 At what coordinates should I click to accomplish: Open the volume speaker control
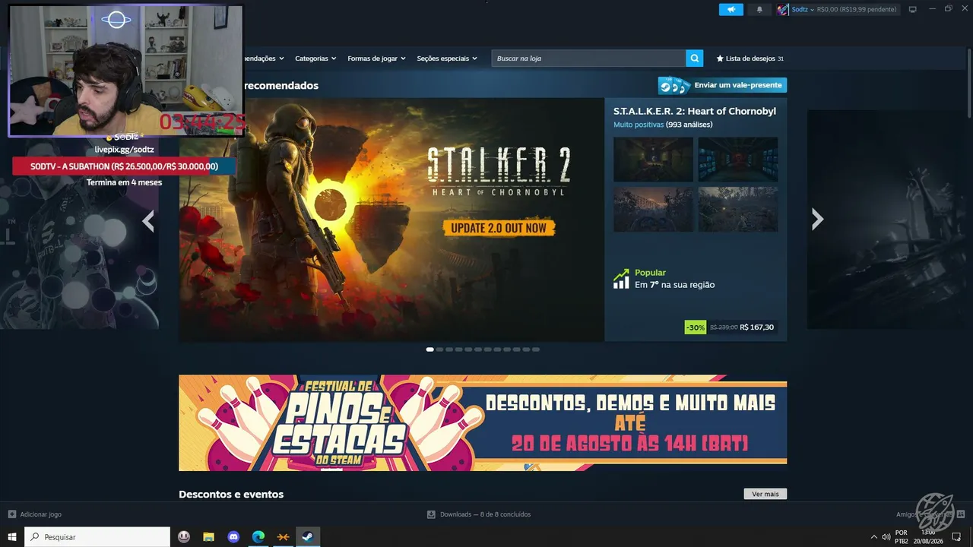[x=886, y=537]
